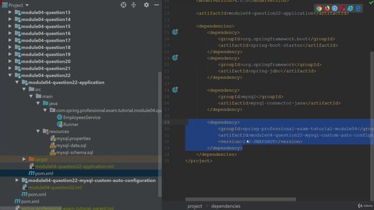Expand module04-question13 folder
The width and height of the screenshot is (374, 210).
10,12
